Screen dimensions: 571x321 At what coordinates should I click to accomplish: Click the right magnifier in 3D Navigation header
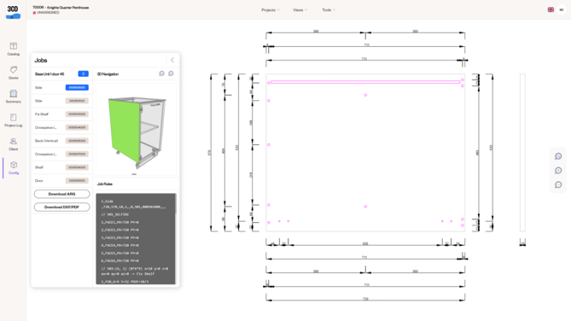171,73
